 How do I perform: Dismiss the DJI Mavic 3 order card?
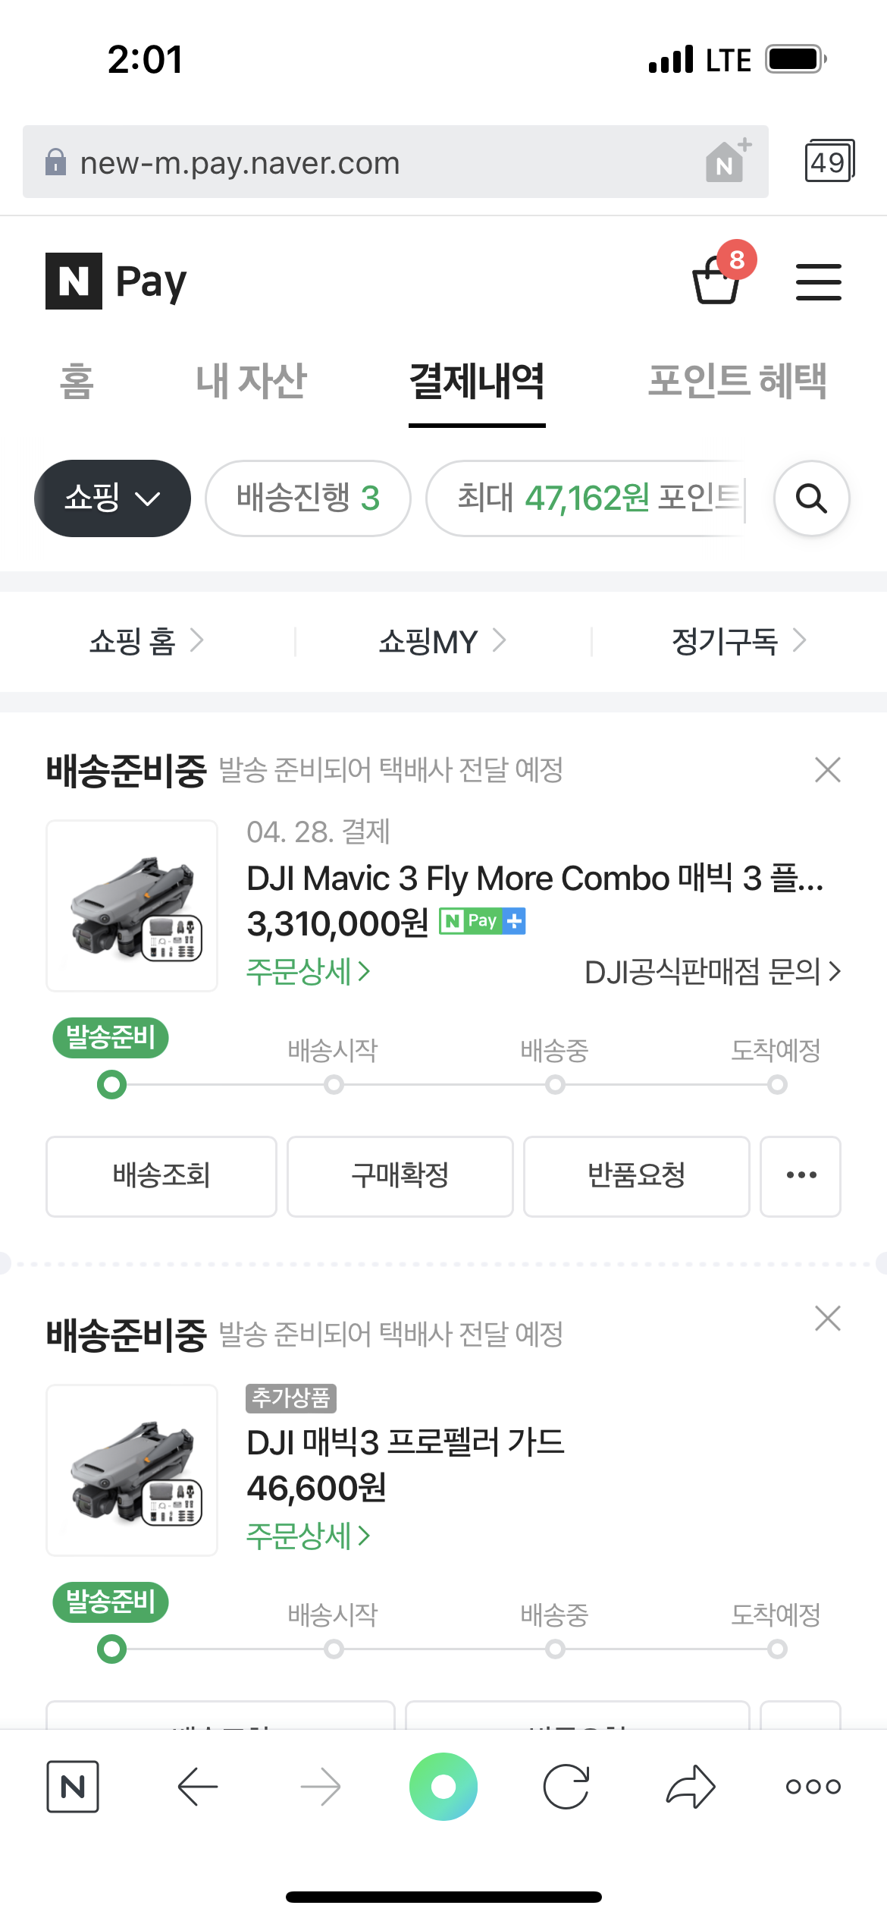tap(827, 770)
